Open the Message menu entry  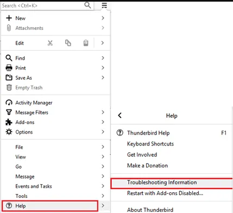tap(55, 177)
